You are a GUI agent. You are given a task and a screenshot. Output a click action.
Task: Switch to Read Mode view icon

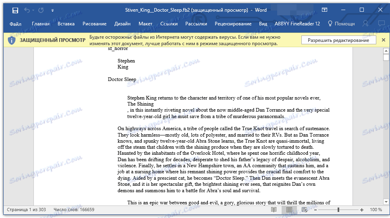274,210
